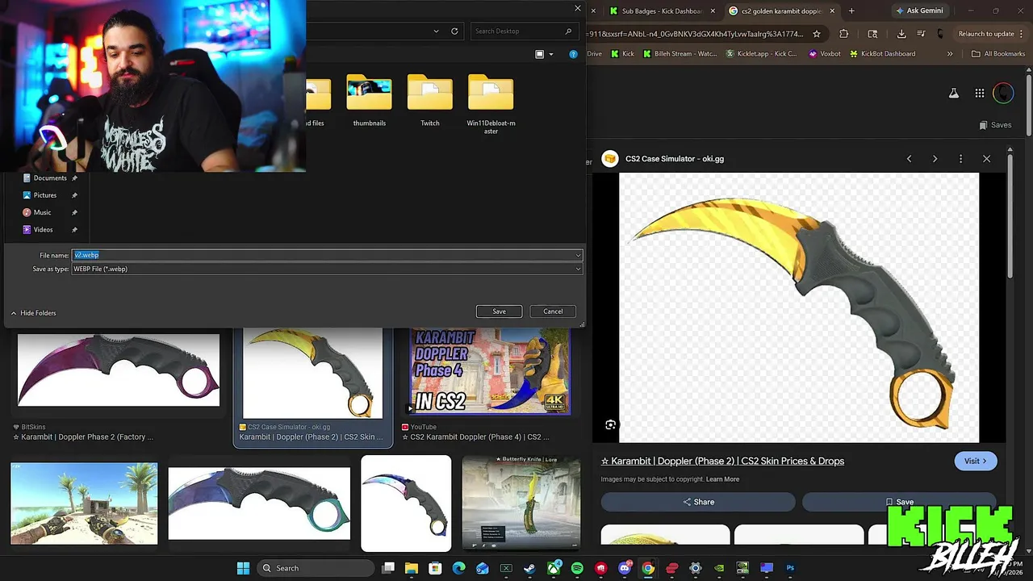Click the Search Desktop field
Image resolution: width=1033 pixels, height=581 pixels.
pos(523,31)
